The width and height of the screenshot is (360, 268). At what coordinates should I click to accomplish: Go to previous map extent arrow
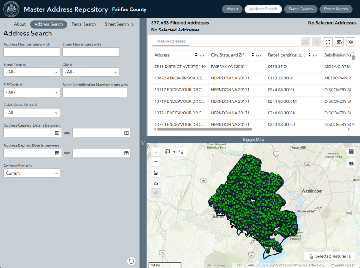click(156, 184)
